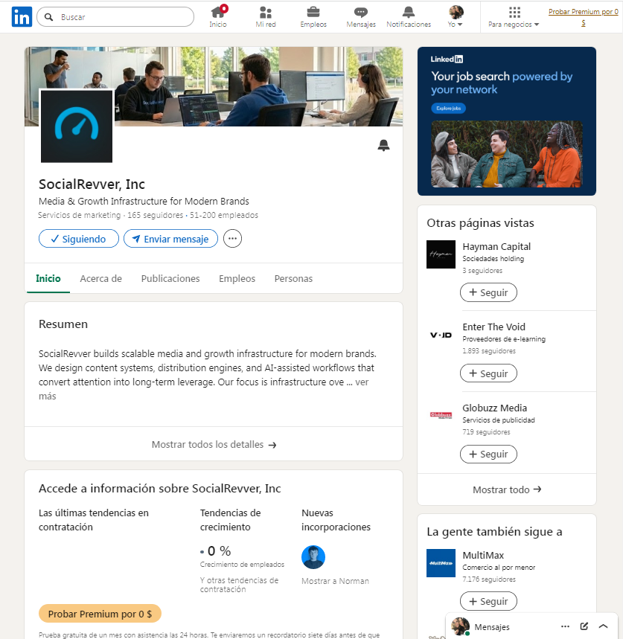Switch to the Acerca de tab
Image resolution: width=623 pixels, height=639 pixels.
[100, 279]
